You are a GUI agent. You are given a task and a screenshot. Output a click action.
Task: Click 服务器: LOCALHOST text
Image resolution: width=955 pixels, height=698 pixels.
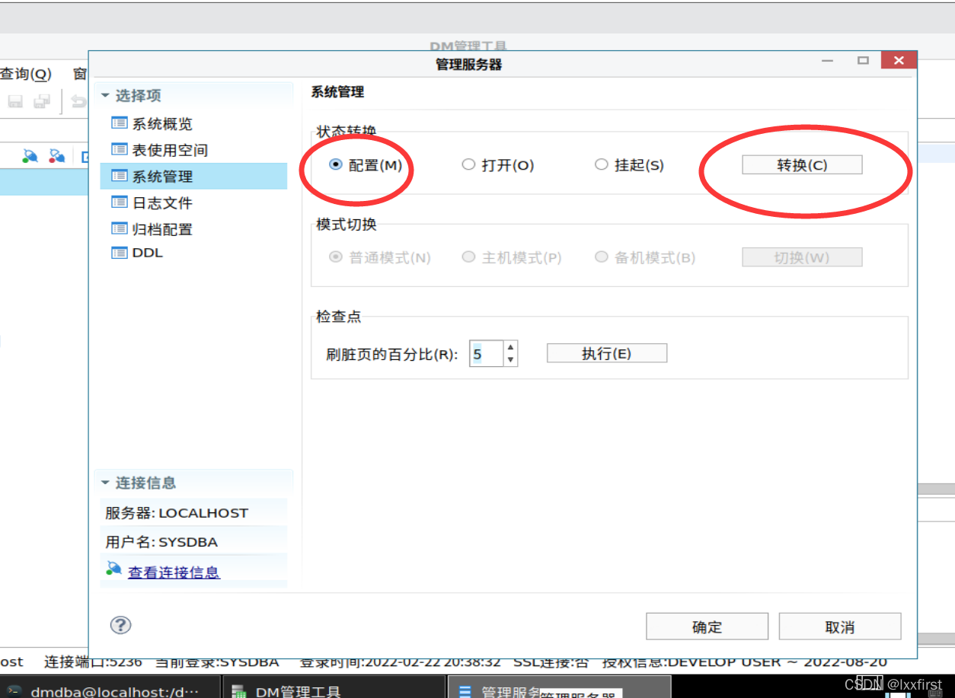[177, 513]
